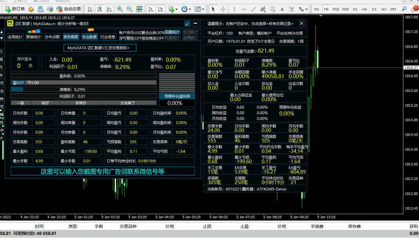The image size is (419, 238).
Task: Zoom out of the chart
Action: [x=130, y=9]
